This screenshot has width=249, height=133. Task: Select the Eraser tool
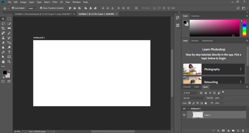point(3,43)
